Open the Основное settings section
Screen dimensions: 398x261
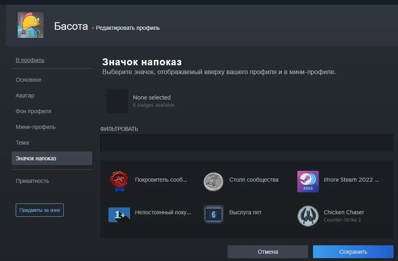click(x=29, y=80)
